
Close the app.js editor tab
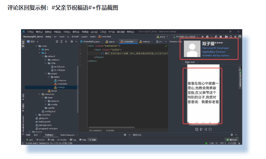tap(117, 42)
